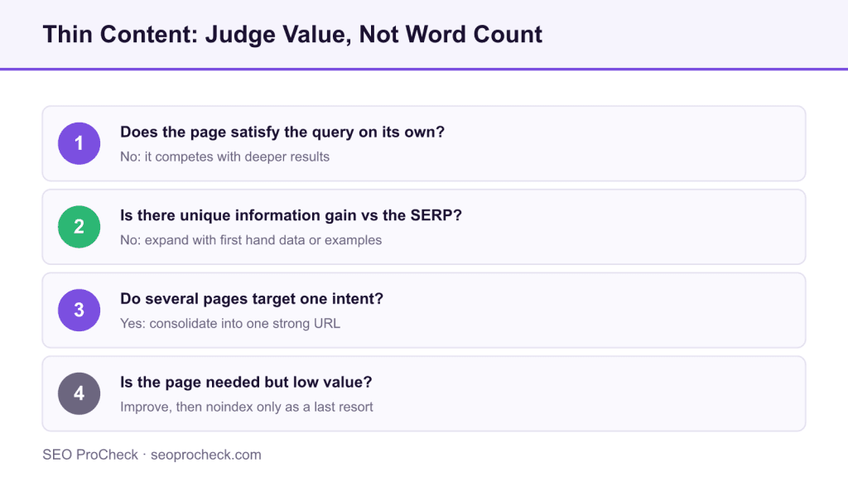This screenshot has width=848, height=477.
Task: Click the 'Thin Content: Judge Value' title
Action: coord(292,34)
